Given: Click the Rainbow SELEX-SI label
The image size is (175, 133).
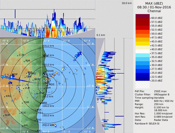Looking at the screenshot, I should [147, 124].
